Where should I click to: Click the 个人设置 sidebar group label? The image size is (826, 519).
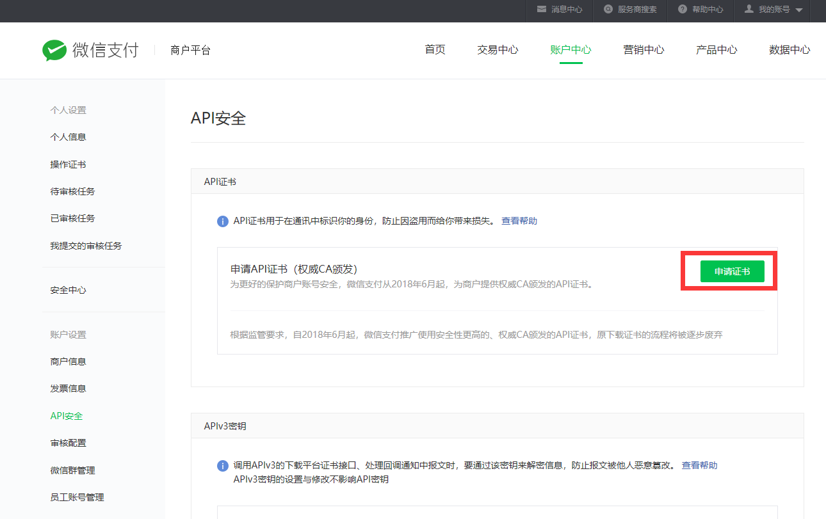(68, 110)
